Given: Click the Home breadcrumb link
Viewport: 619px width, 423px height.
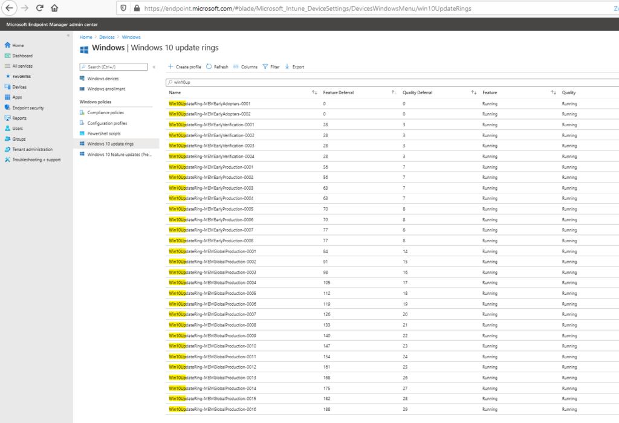Looking at the screenshot, I should (86, 37).
